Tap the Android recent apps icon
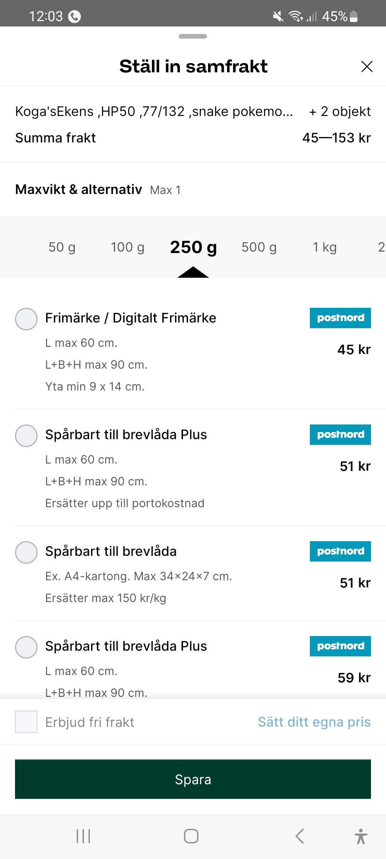Viewport: 386px width, 859px height. pyautogui.click(x=83, y=836)
